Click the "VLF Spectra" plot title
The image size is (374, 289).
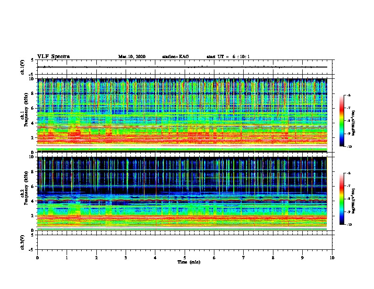[x=53, y=57]
